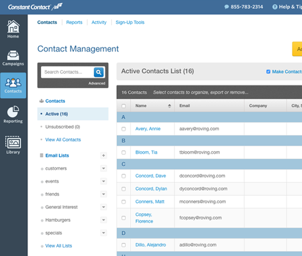Sort contacts using the Name column arrows
Viewport: 302px width, 256px height.
tap(169, 106)
